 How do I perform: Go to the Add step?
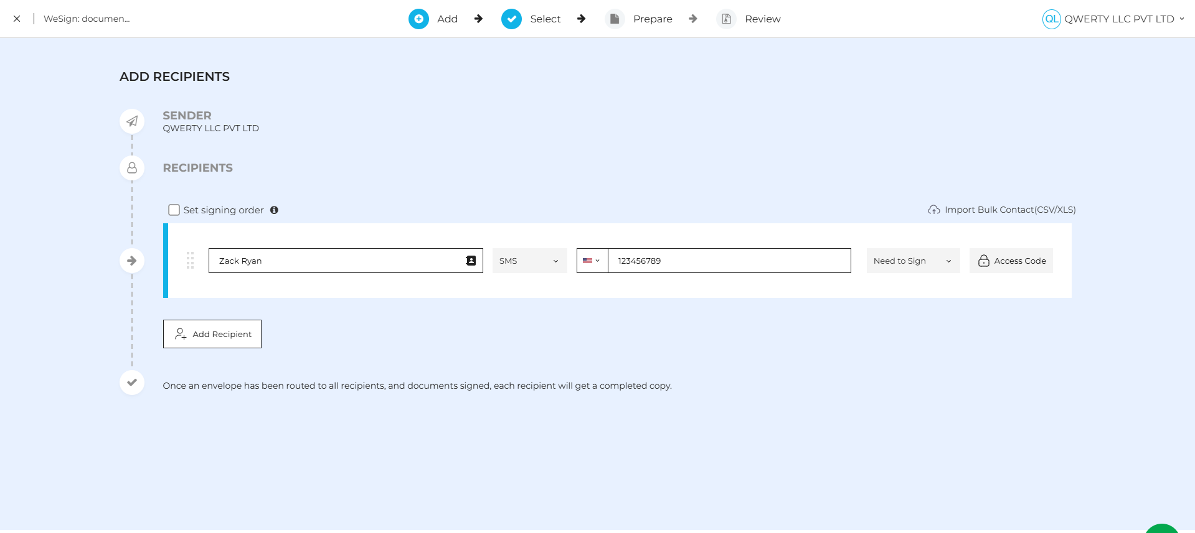point(433,19)
